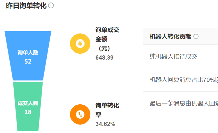The image size is (218, 133).
Task: Open the 机器人转化贡献 help tooltip icon
Action: pos(196,37)
